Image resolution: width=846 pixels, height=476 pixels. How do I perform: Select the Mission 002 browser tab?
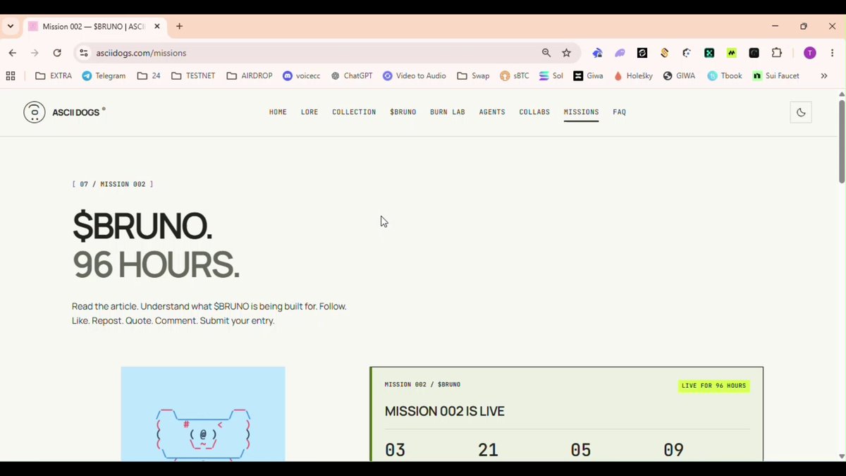pyautogui.click(x=95, y=27)
